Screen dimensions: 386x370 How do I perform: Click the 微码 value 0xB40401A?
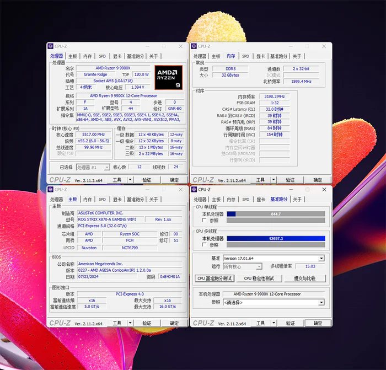tap(170, 276)
